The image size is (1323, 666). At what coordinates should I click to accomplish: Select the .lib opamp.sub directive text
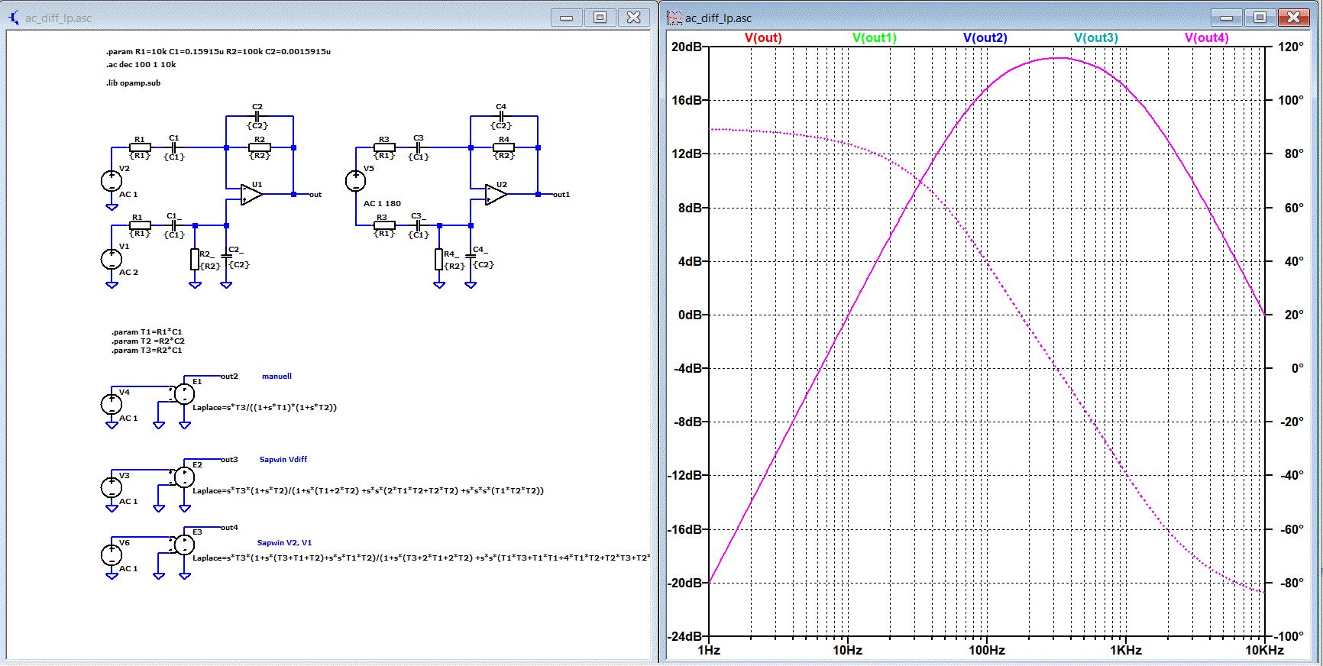coord(134,83)
